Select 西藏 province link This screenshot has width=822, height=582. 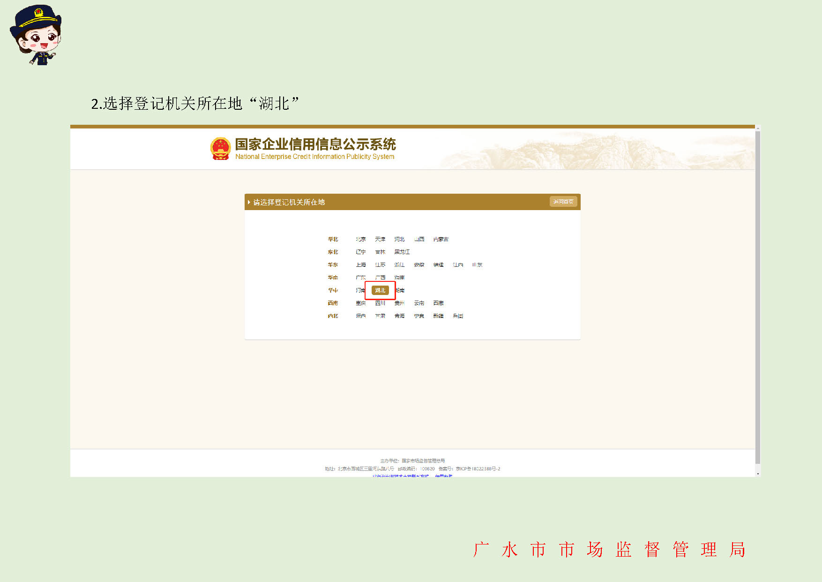click(x=438, y=303)
